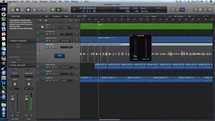The image size is (215, 121).
Task: Open the Window menu
Action: point(75,1)
